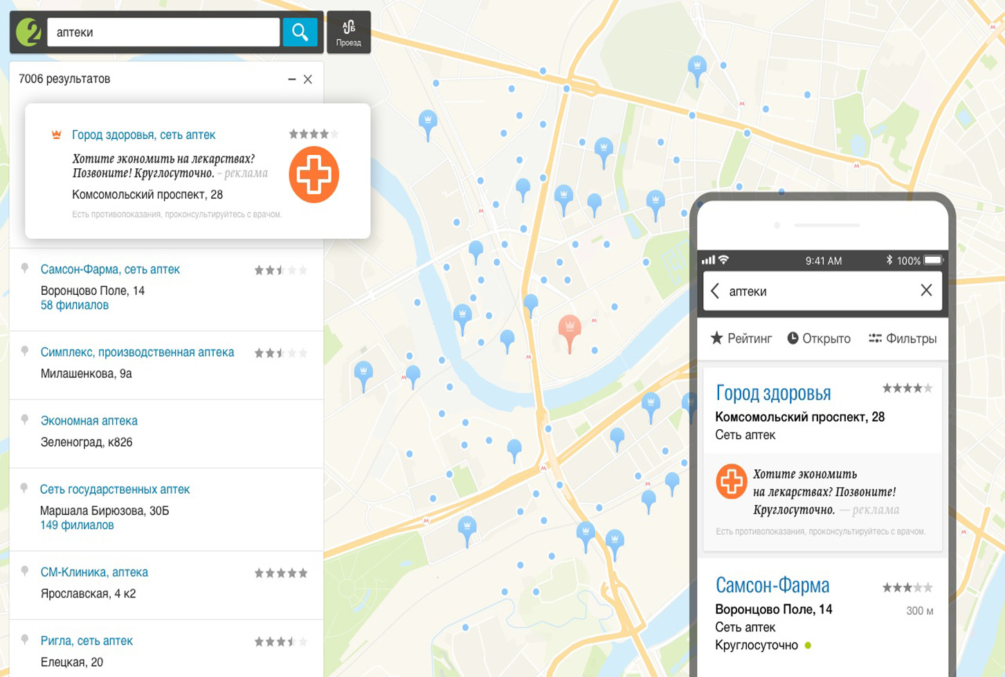Collapse the results panel with minus button

click(x=292, y=80)
